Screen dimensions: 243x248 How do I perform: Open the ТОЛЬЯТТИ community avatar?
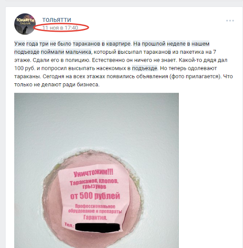pyautogui.click(x=25, y=24)
